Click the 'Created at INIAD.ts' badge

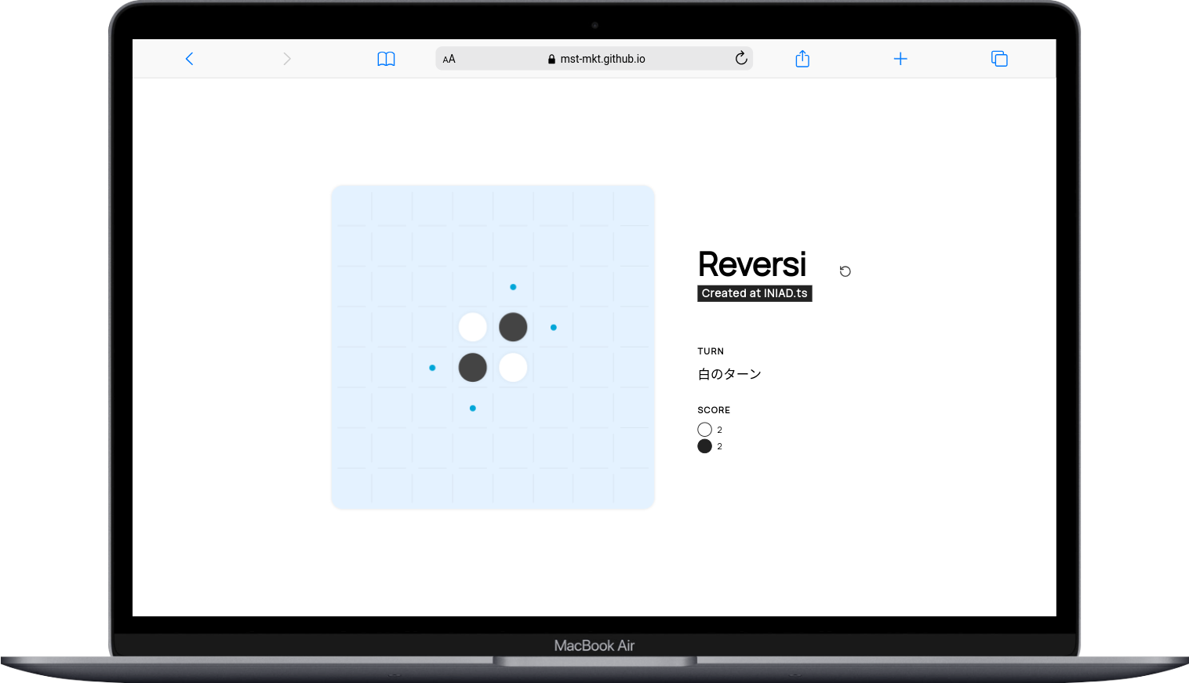754,293
